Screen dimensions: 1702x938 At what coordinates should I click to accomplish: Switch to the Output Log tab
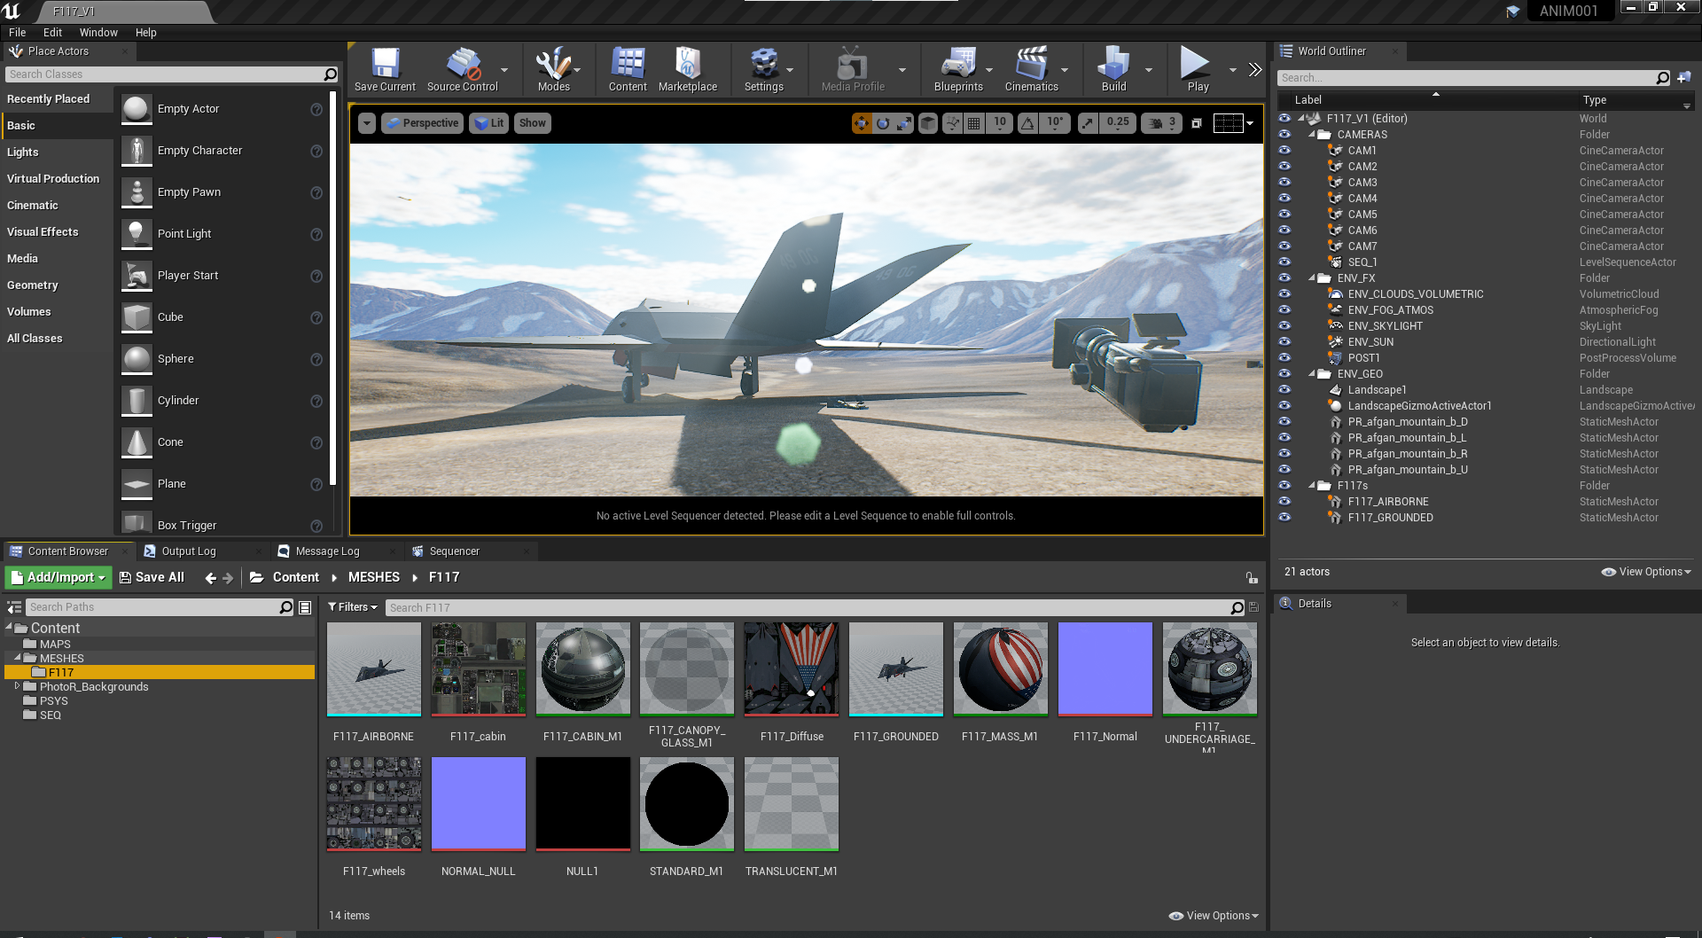[189, 551]
